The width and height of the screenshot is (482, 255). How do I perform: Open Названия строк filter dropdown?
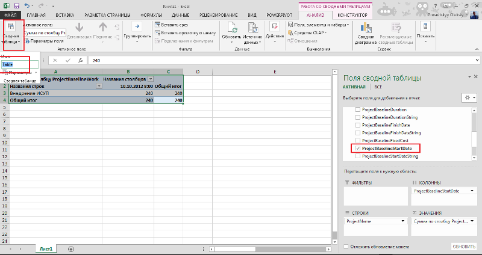tap(99, 87)
